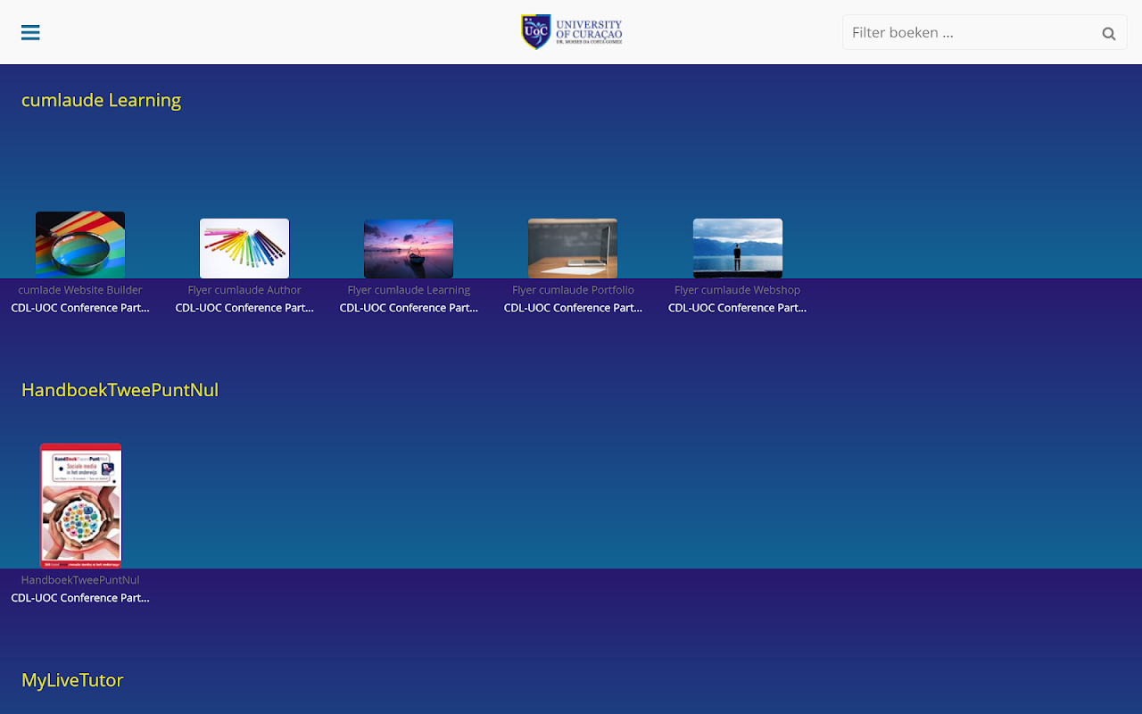1142x714 pixels.
Task: Click the search magnifier icon
Action: (1109, 34)
